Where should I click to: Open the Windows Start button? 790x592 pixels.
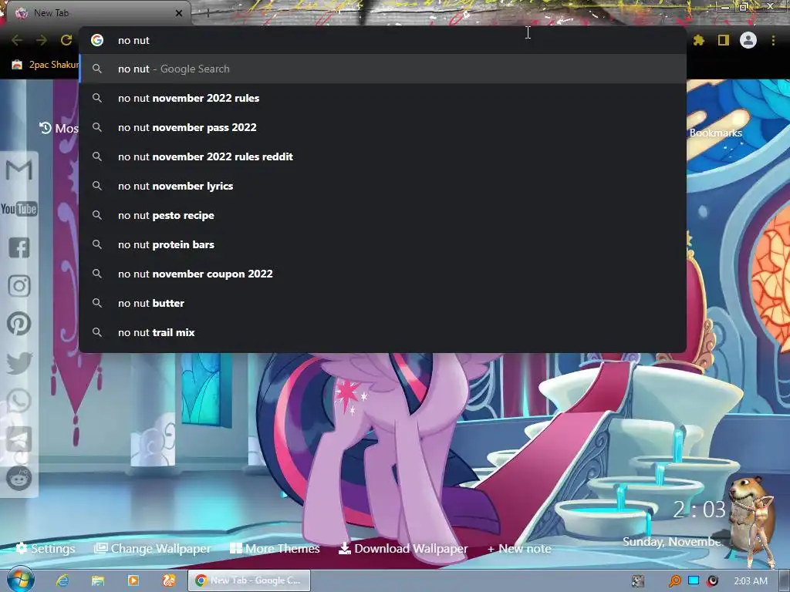[21, 580]
